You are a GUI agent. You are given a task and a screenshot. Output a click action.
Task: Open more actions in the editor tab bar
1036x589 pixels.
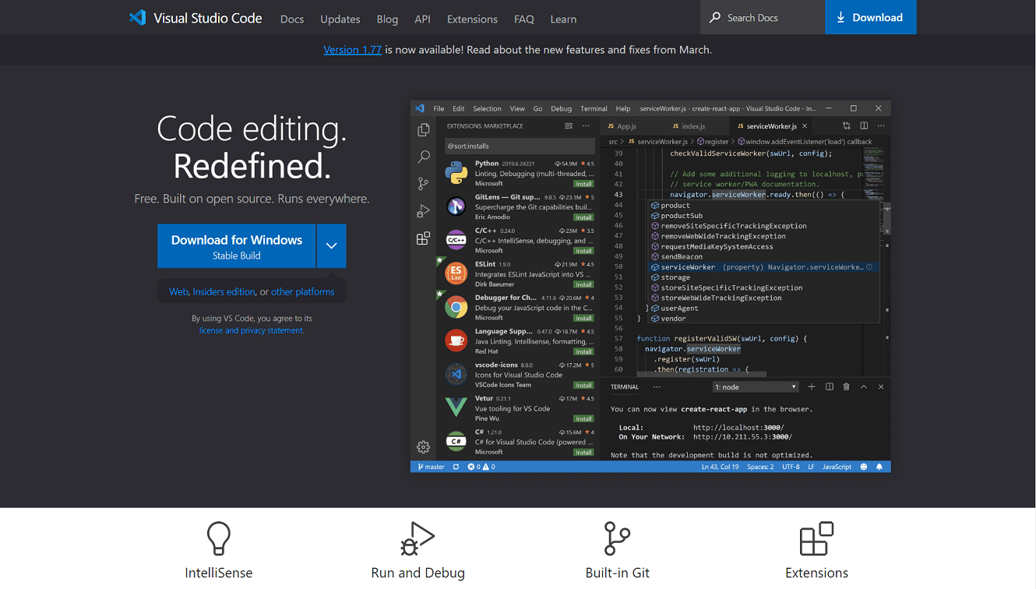pos(881,125)
